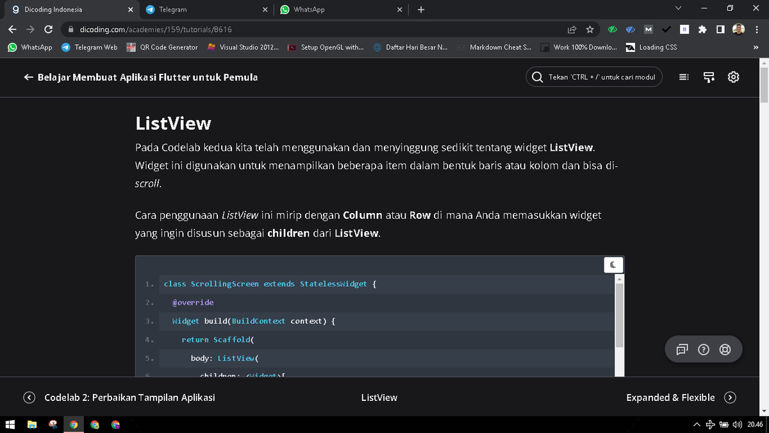Open Snipping Tool from taskbar
The image size is (769, 433).
tap(53, 425)
